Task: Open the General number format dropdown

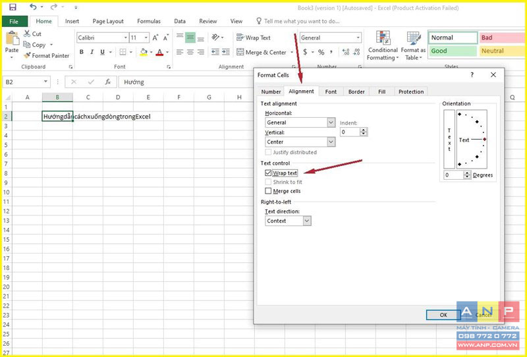Action: tap(358, 38)
